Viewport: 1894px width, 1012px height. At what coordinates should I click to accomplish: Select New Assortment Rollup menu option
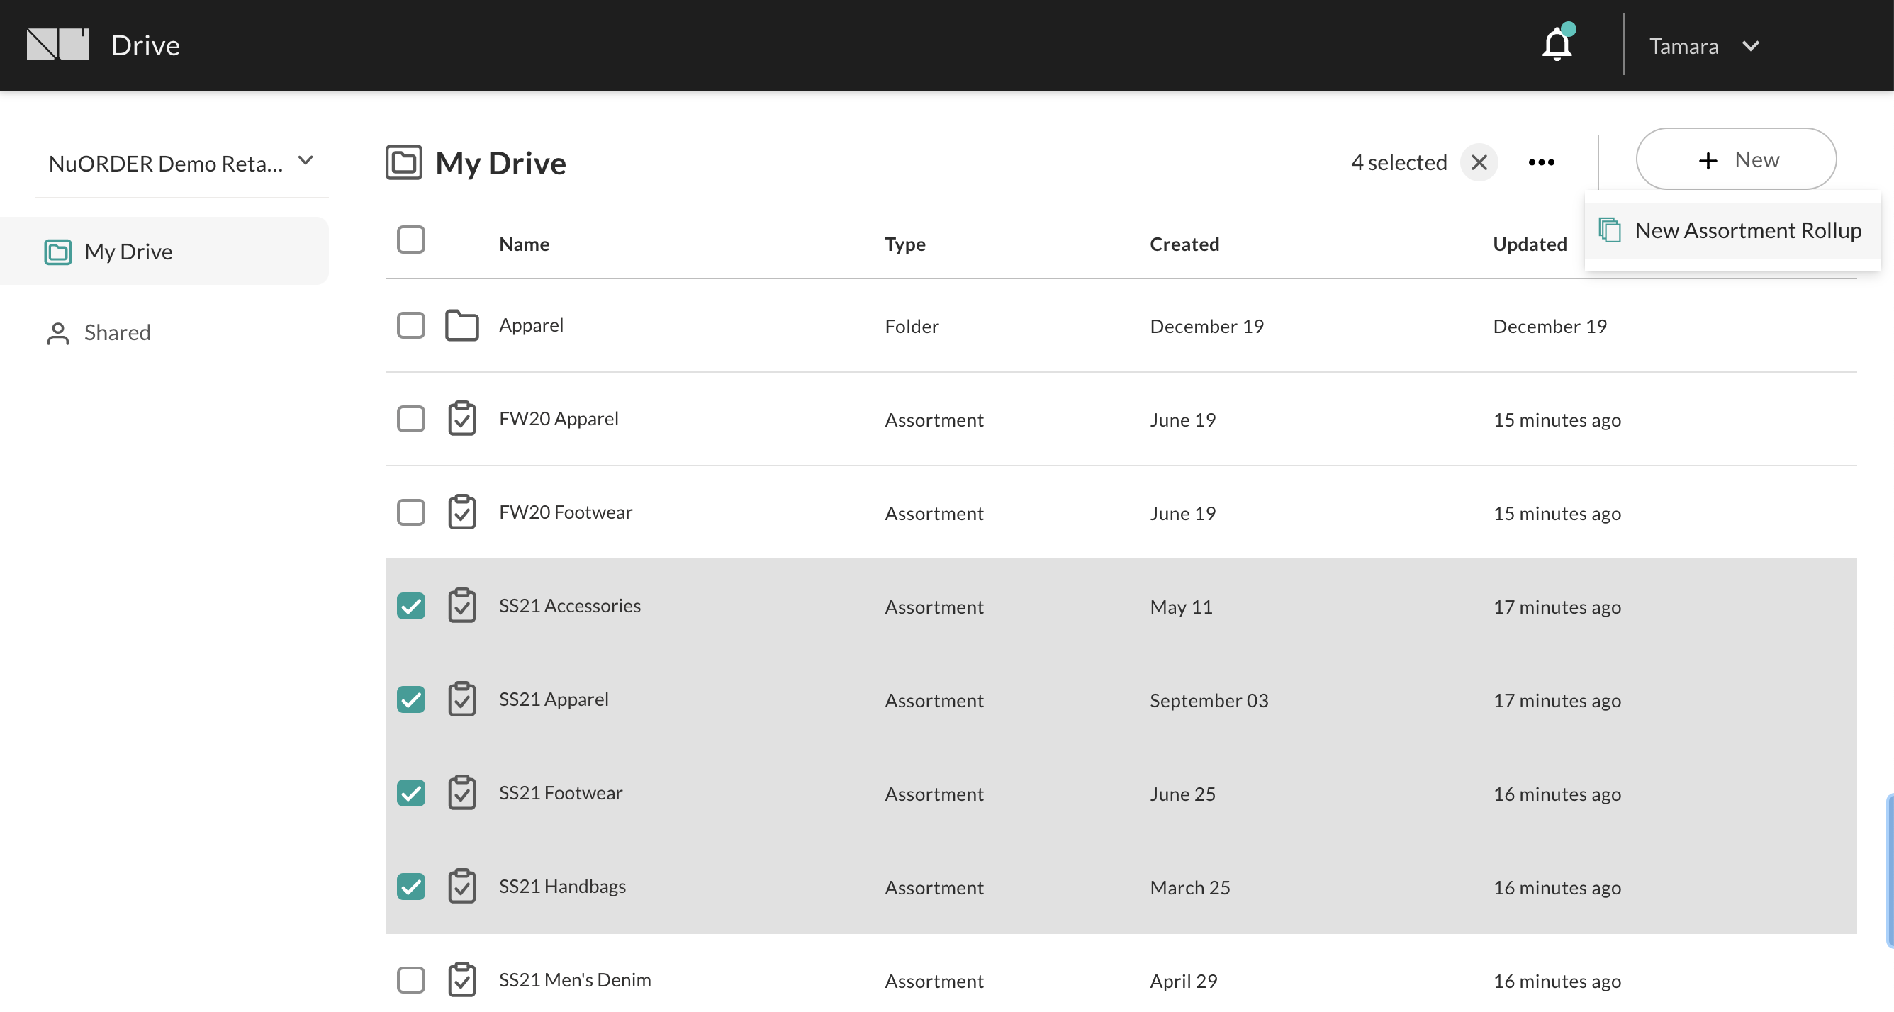point(1732,231)
